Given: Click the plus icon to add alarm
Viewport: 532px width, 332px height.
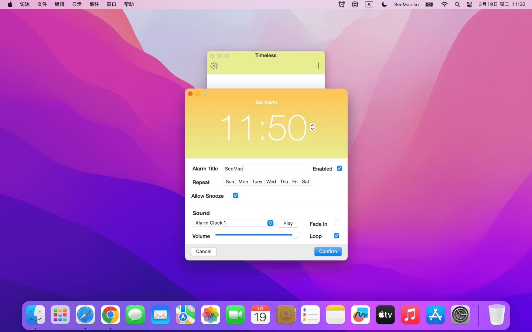Looking at the screenshot, I should pos(318,66).
